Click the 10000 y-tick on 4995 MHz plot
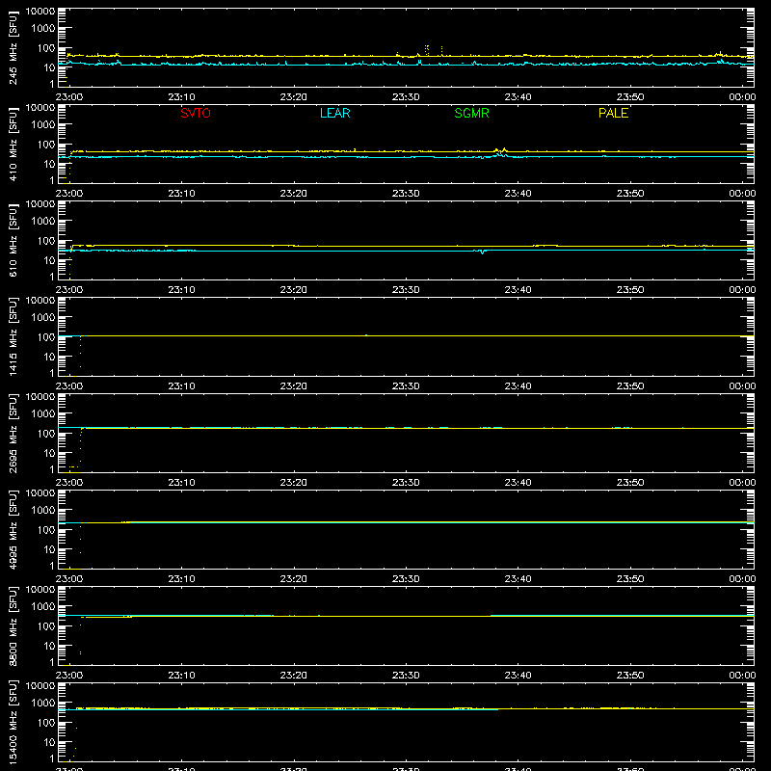 (x=40, y=493)
